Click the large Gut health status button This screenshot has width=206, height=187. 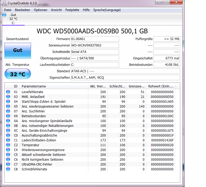click(18, 51)
